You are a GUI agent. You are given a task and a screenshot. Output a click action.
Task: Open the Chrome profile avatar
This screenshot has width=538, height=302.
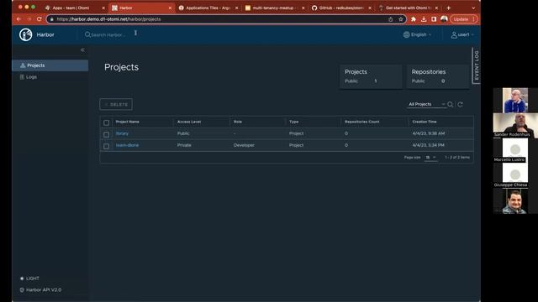point(444,19)
